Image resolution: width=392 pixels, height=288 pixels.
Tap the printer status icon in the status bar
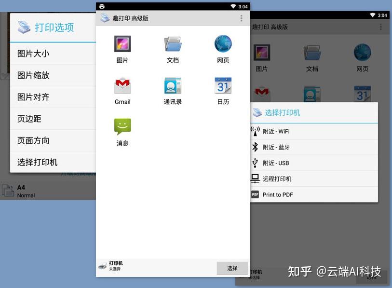[101, 6]
